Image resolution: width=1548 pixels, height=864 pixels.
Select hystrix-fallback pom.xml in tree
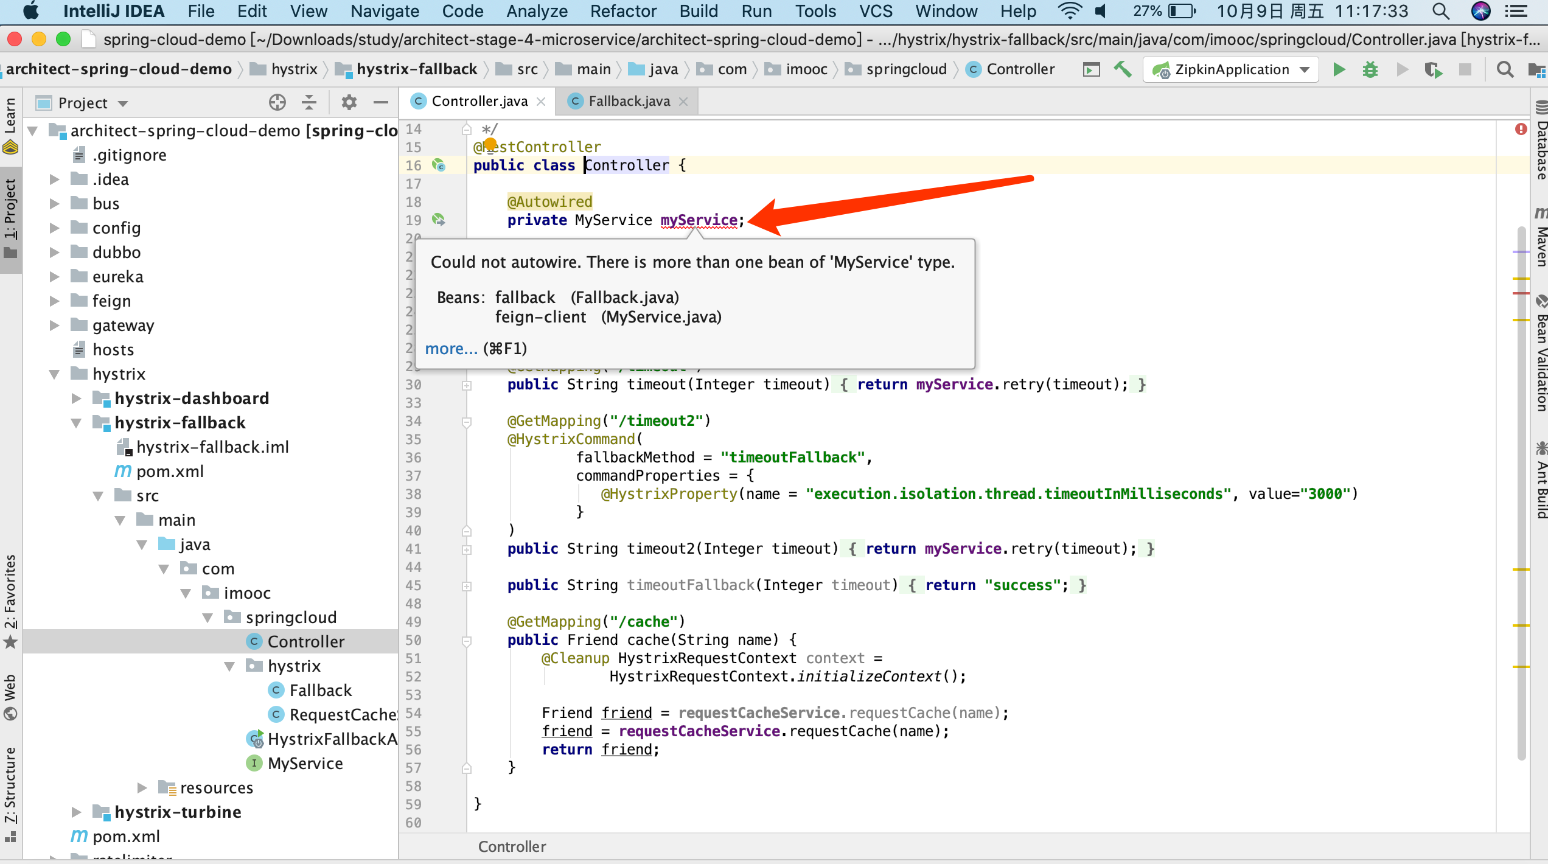point(170,471)
